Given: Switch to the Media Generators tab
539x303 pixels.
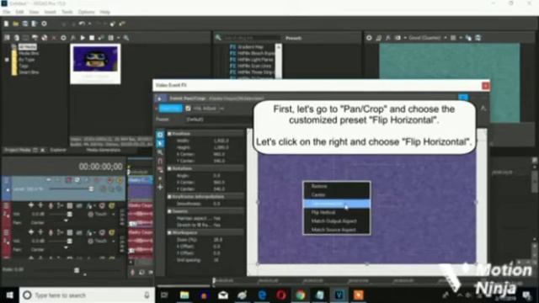Looking at the screenshot, I should [104, 150].
